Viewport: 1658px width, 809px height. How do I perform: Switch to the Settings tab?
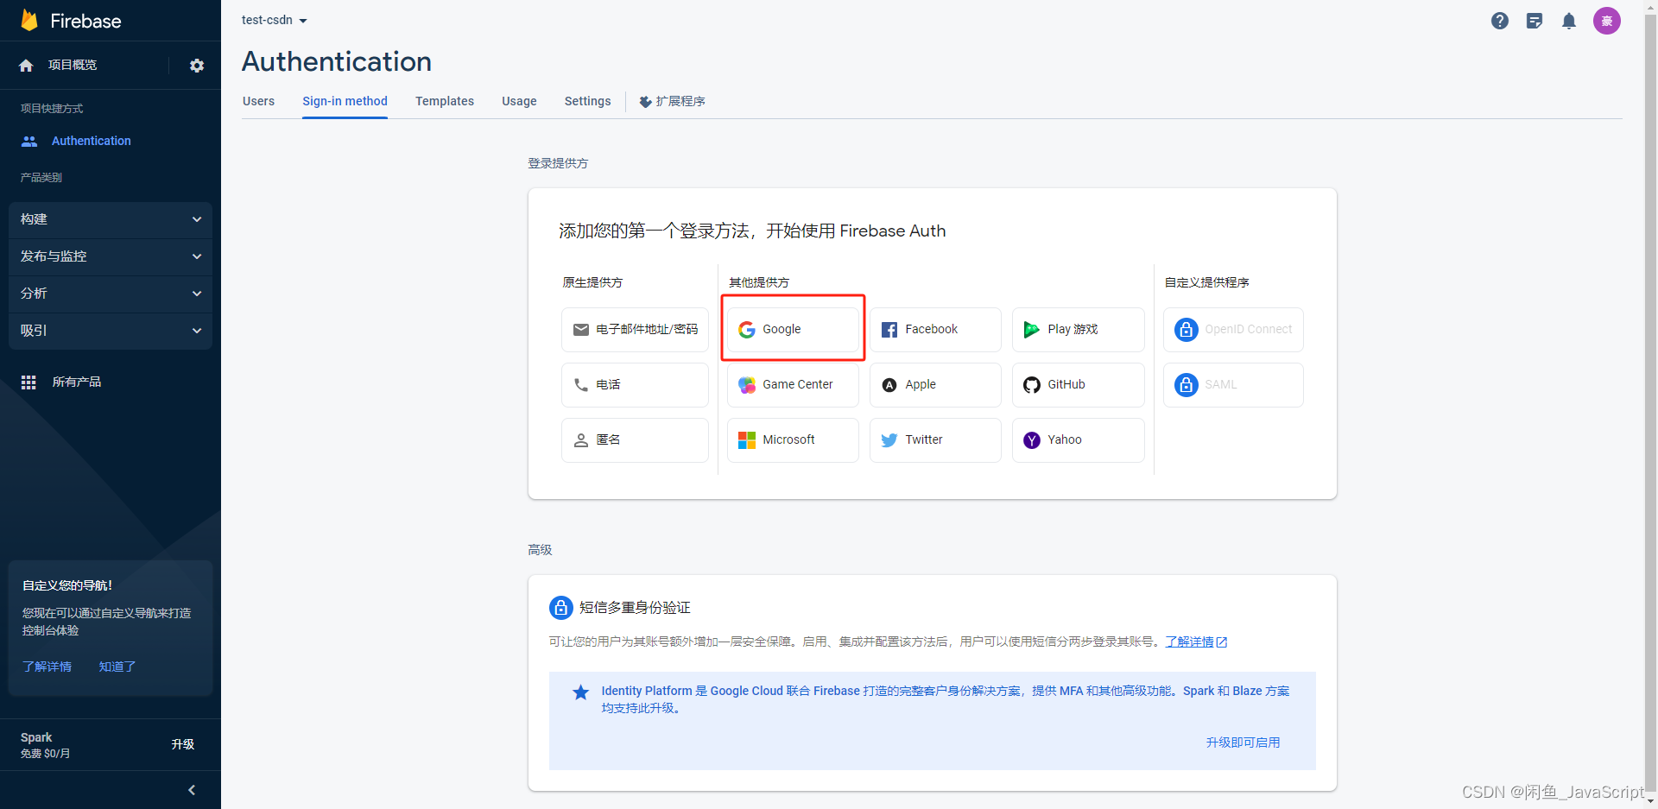pyautogui.click(x=587, y=101)
